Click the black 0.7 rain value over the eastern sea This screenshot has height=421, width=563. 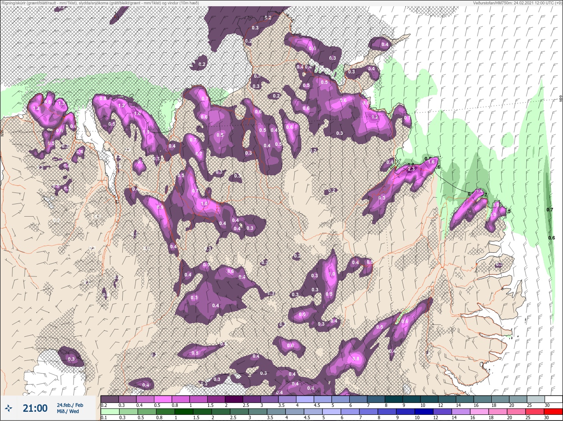[550, 210]
